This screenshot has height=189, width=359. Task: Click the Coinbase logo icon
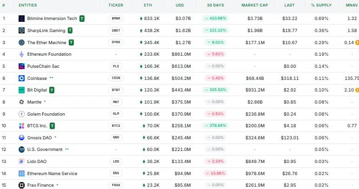(x=21, y=78)
